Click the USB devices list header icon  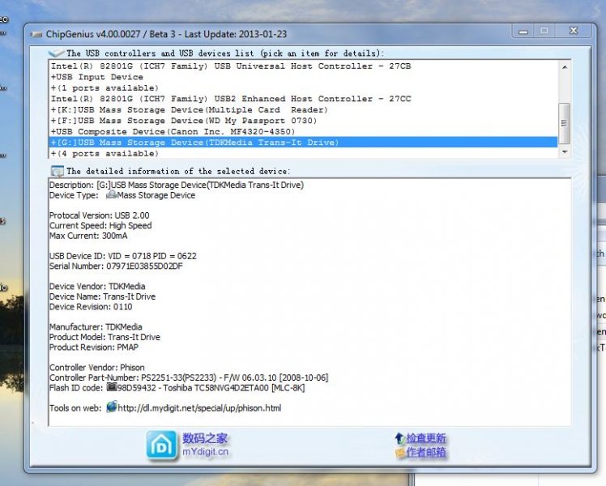pos(56,53)
